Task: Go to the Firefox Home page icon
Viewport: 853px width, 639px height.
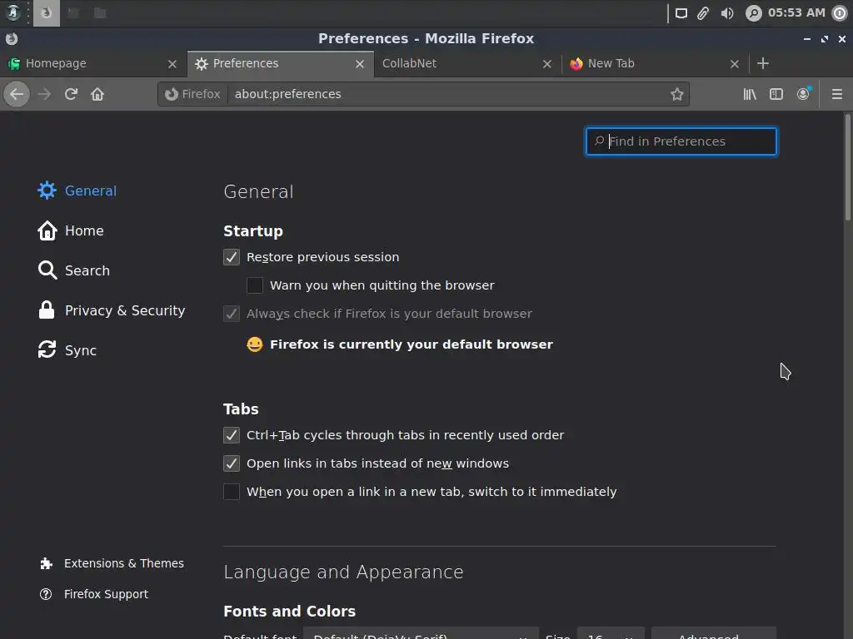Action: (x=97, y=94)
